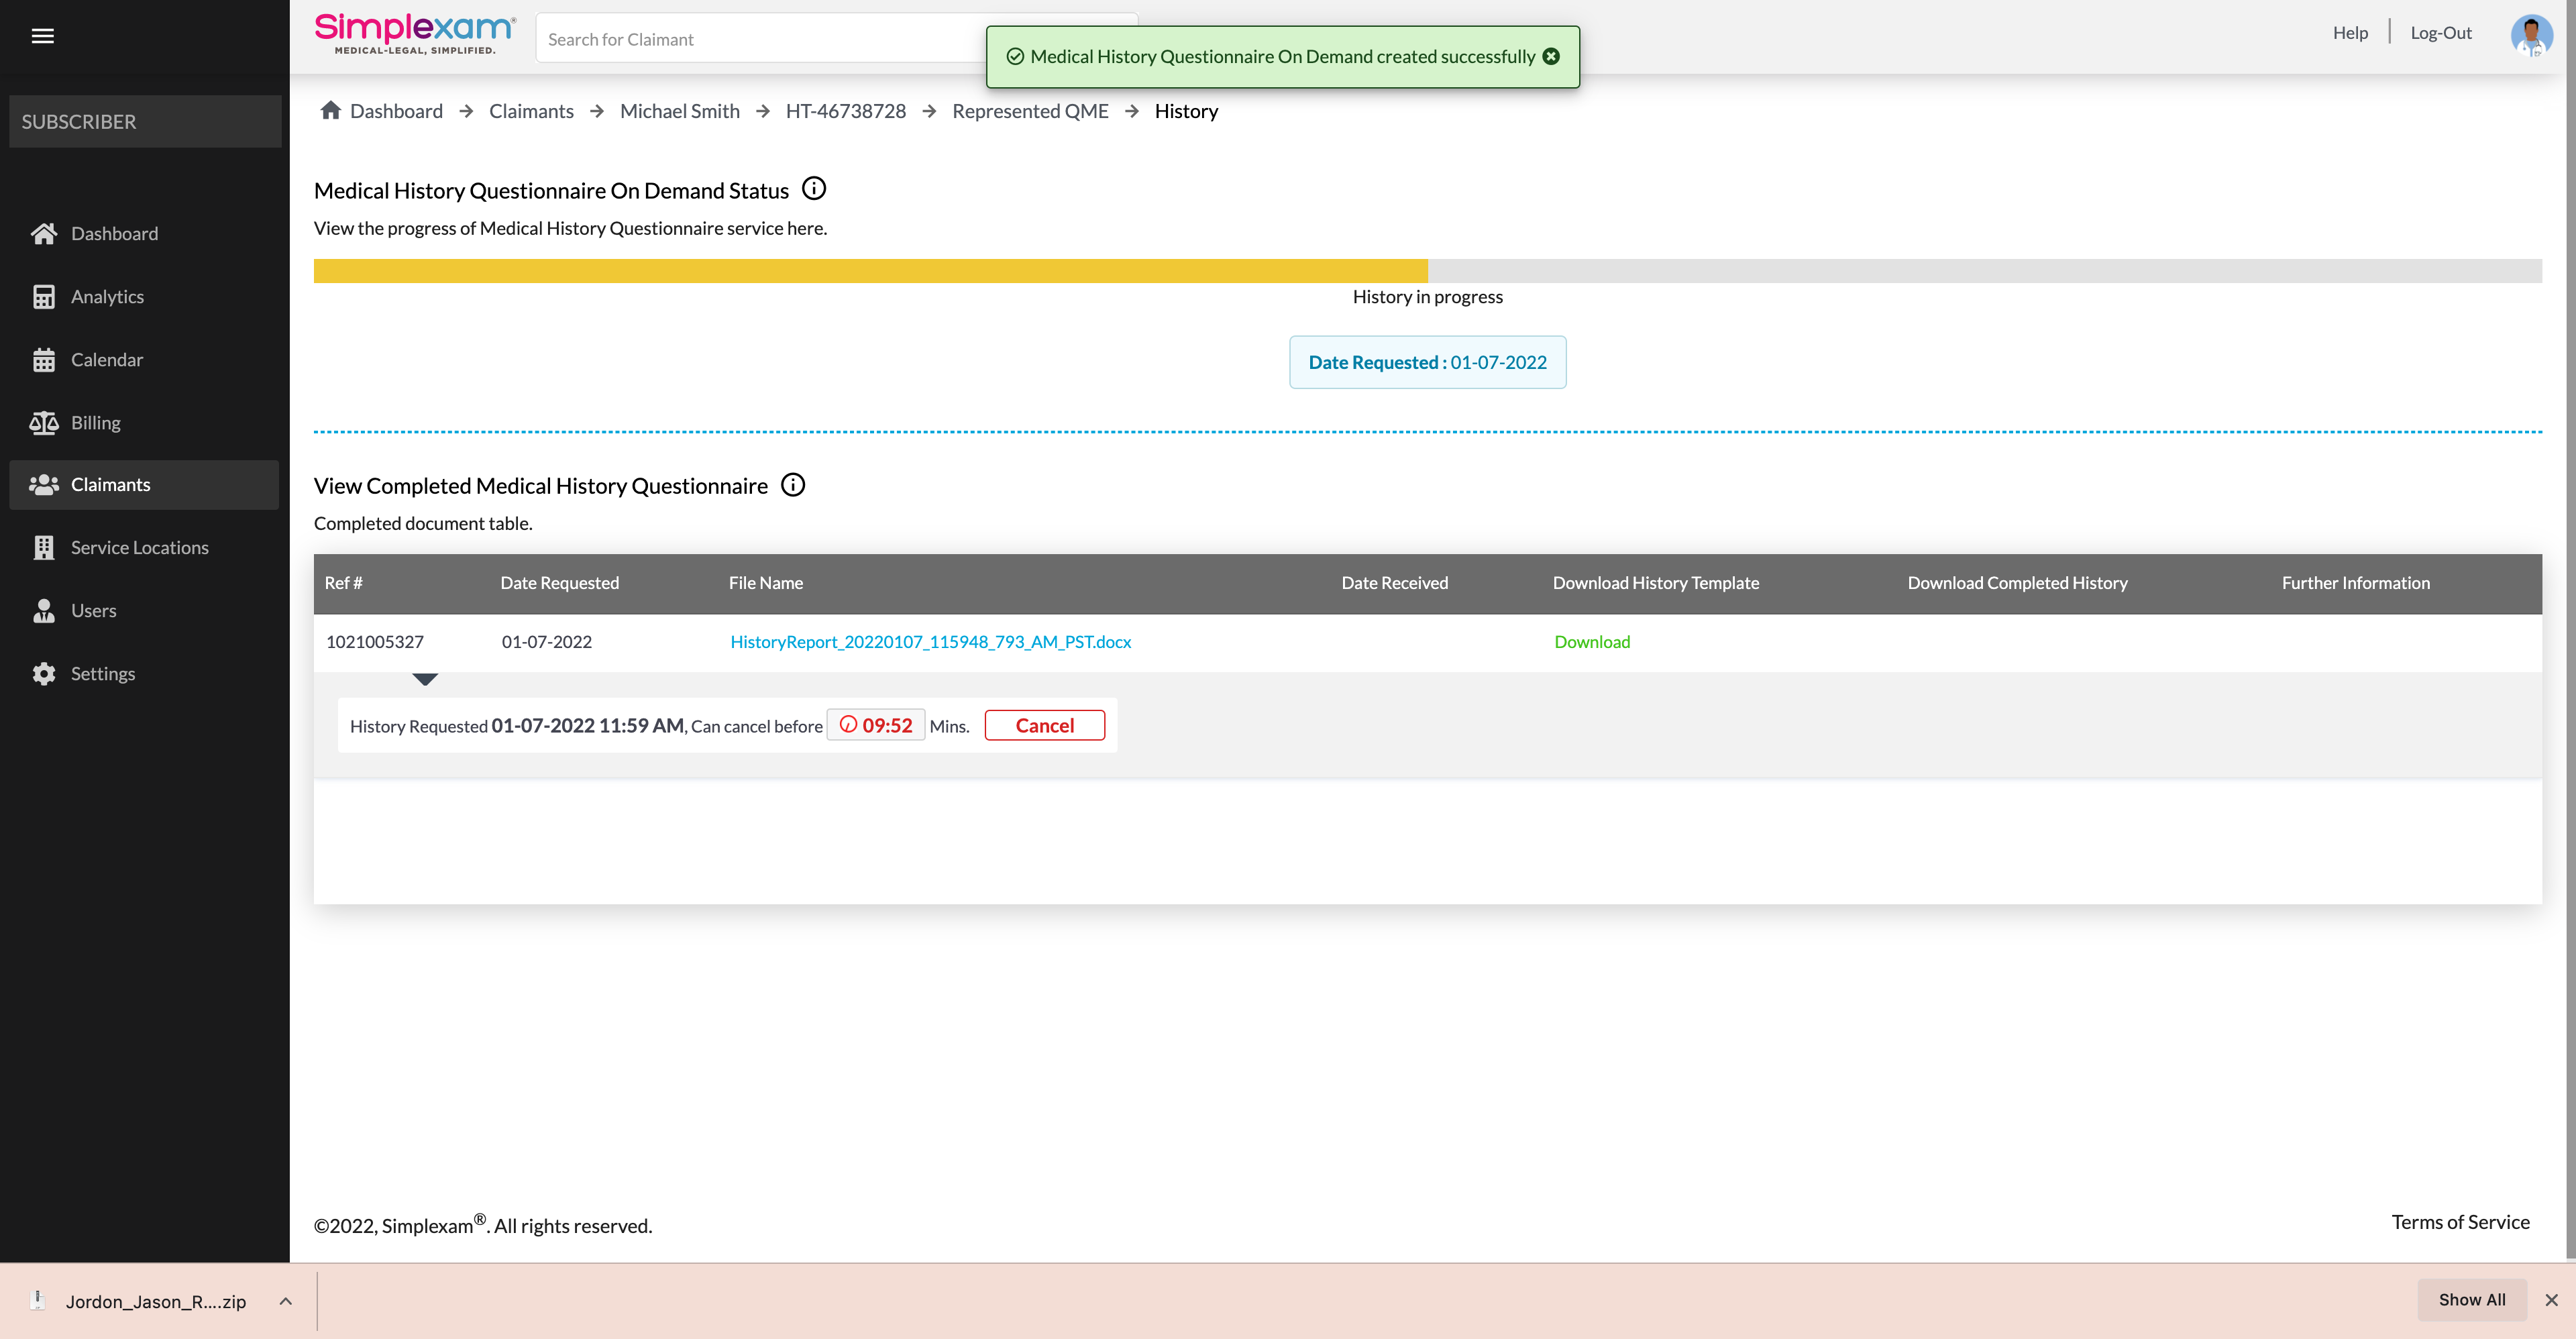
Task: Expand the downloaded zip file options chevron
Action: click(x=285, y=1301)
